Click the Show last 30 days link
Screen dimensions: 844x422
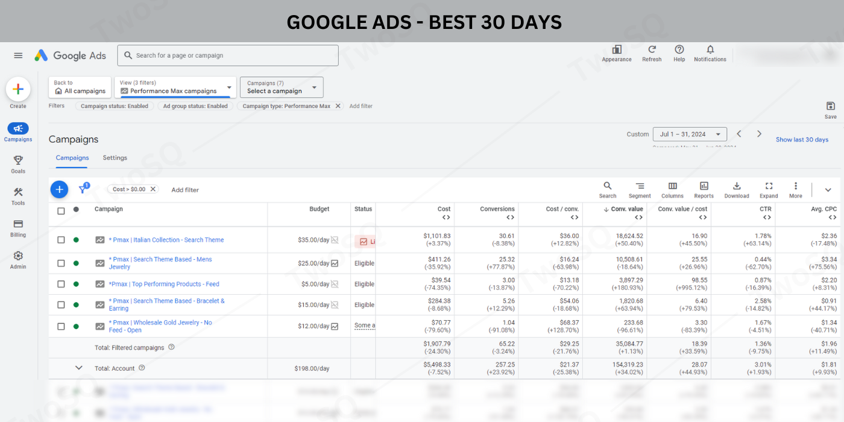click(x=802, y=140)
